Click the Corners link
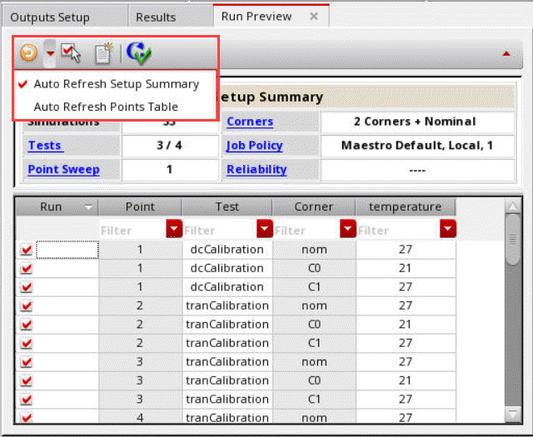This screenshot has height=437, width=533. (250, 122)
